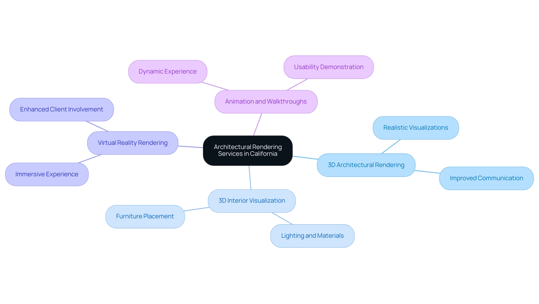Select the 'Virtual Reality Rendering' node

tap(133, 142)
